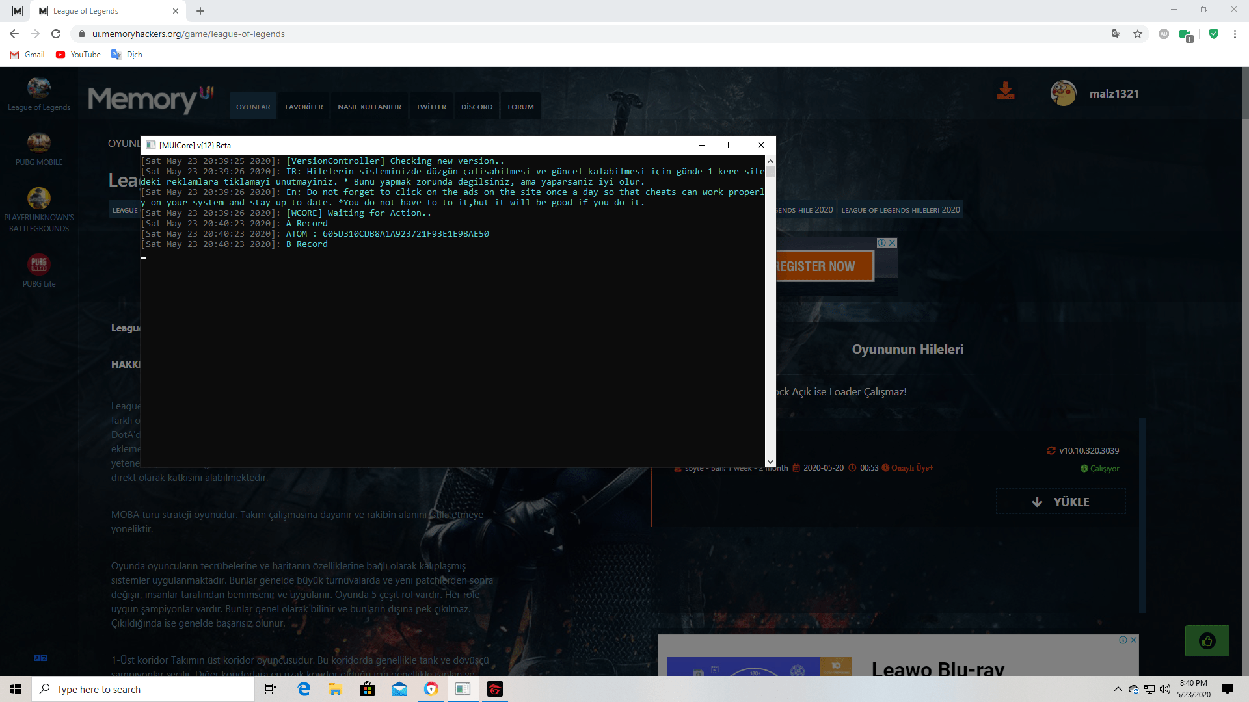Click the version text v10.10.320.3039
Screen dimensions: 1249x702
point(1089,451)
